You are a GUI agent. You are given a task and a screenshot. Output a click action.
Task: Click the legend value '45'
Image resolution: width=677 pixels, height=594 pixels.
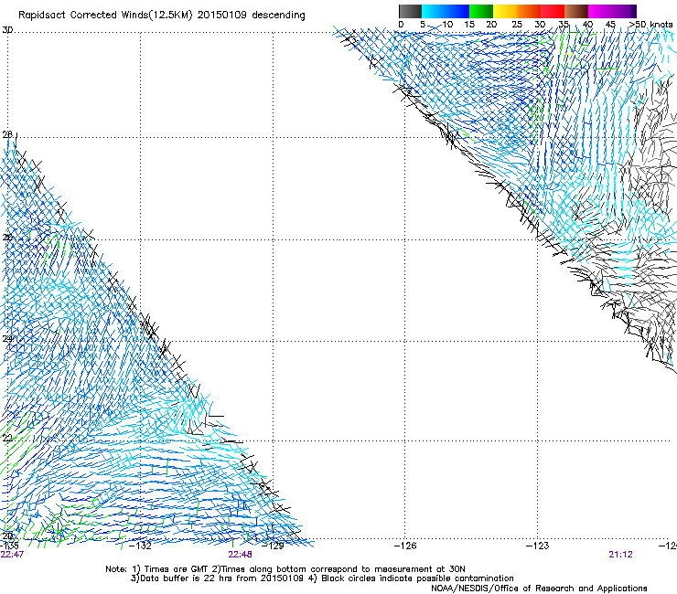[x=610, y=25]
